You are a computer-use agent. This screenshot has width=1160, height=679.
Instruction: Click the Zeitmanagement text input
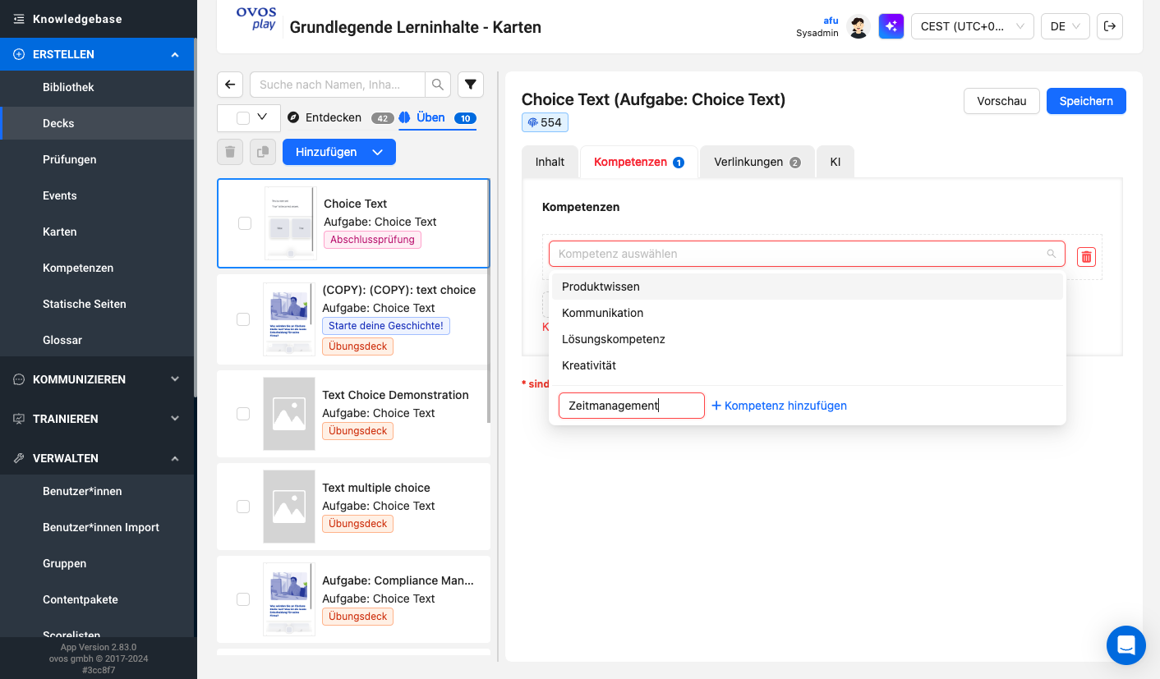pyautogui.click(x=632, y=406)
